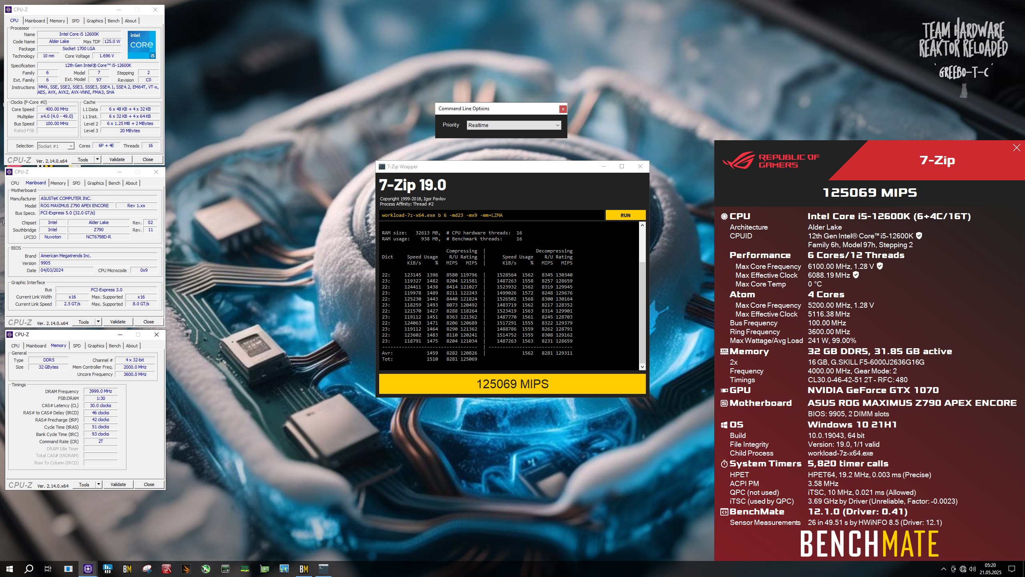Viewport: 1025px width, 577px height.
Task: Open CPU tab in CPU-Z Mainboard-tab window
Action: coord(15,183)
